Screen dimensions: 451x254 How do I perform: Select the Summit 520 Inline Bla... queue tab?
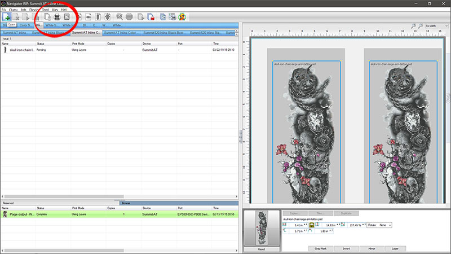pos(205,33)
